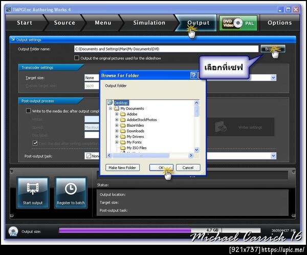The height and width of the screenshot is (255, 307).
Task: Expand the Downloads folder node
Action: [x=117, y=131]
